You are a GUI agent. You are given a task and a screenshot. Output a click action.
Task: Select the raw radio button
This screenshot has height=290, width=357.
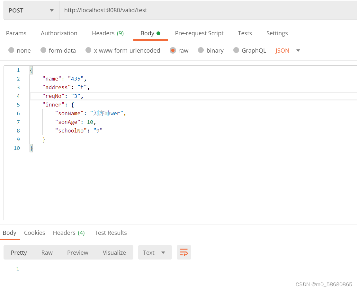coord(173,50)
